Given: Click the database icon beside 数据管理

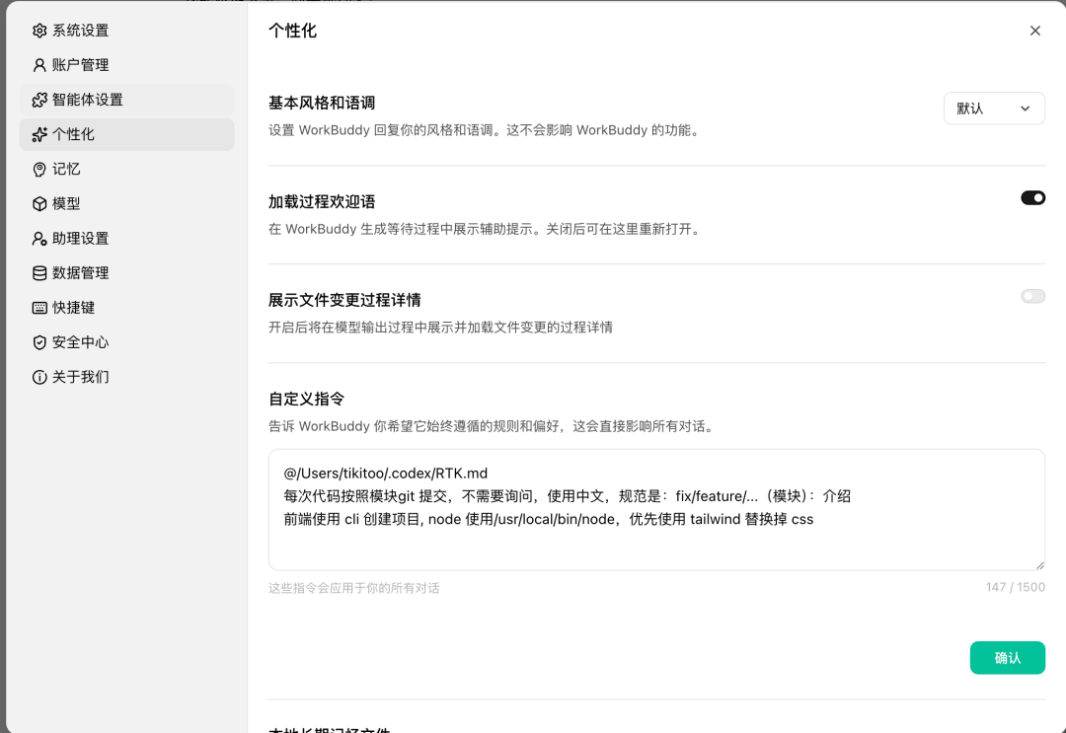Looking at the screenshot, I should click(x=39, y=273).
